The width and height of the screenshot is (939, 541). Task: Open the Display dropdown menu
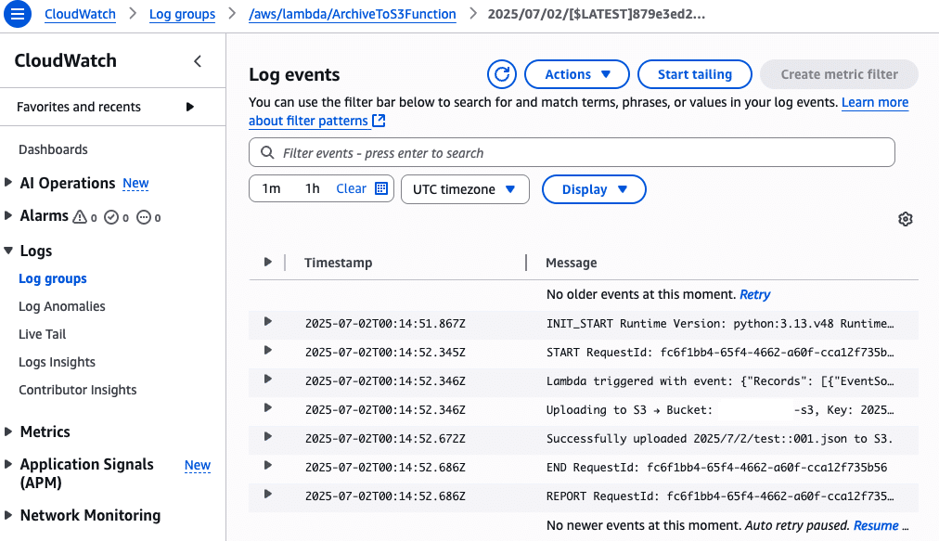point(594,189)
